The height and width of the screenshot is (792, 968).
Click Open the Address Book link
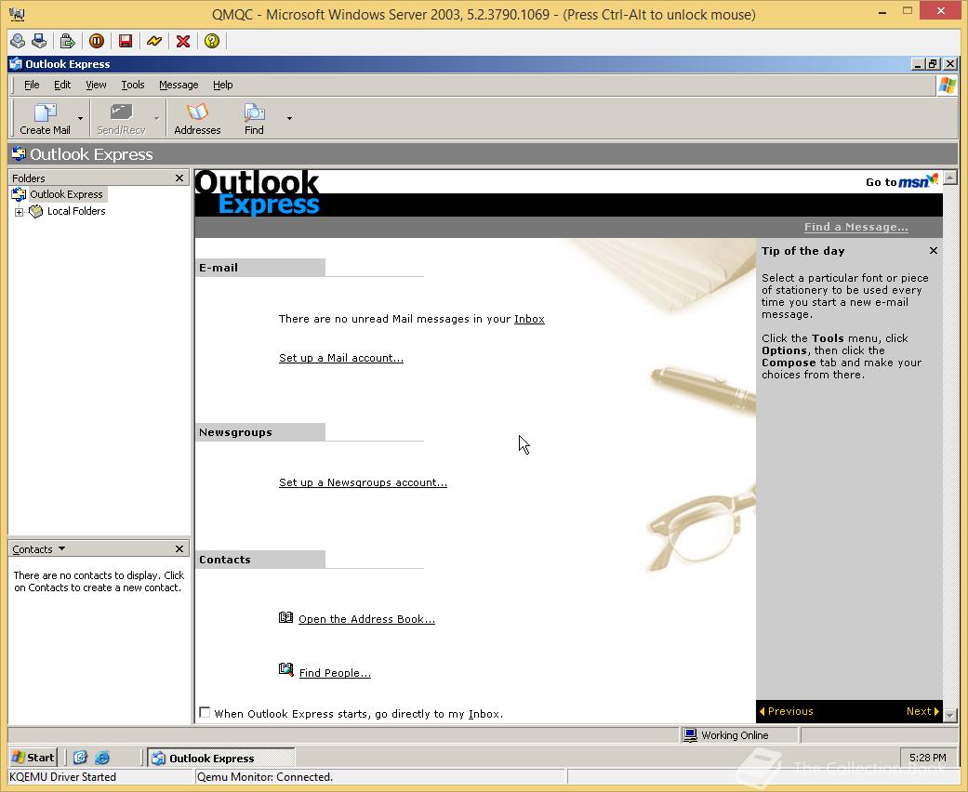point(366,619)
